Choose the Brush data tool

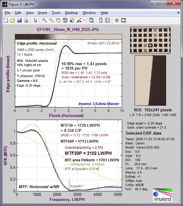79,20
